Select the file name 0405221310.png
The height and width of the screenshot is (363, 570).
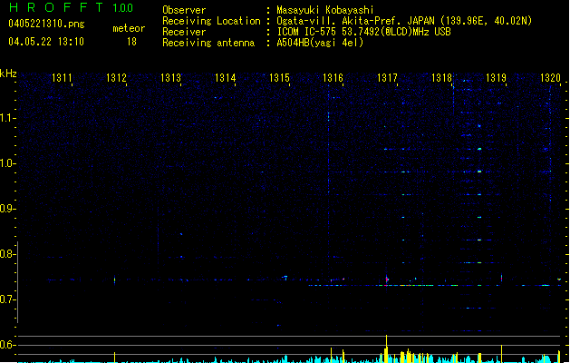pyautogui.click(x=46, y=24)
